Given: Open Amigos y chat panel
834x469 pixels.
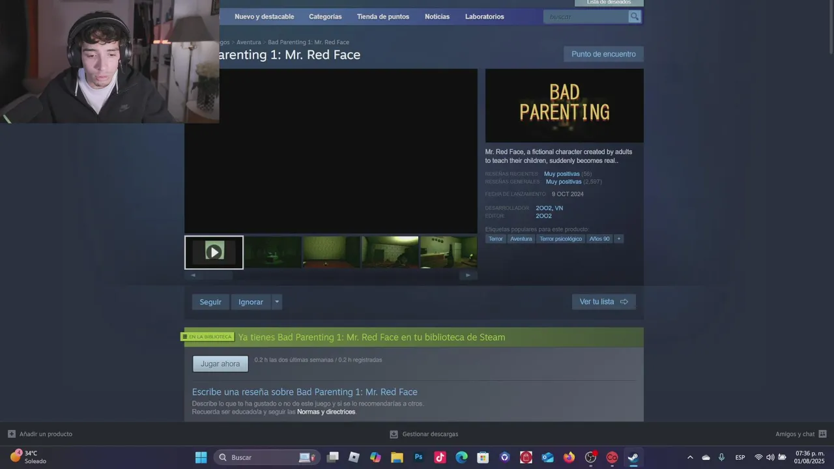Looking at the screenshot, I should click(x=801, y=434).
